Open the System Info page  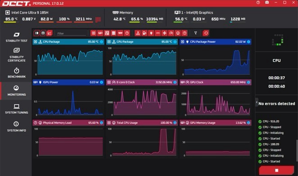[16, 126]
